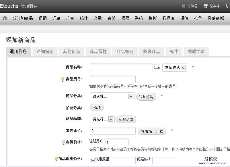Expand the 字体样式 font style dropdown
This screenshot has height=167, width=230.
(x=175, y=68)
